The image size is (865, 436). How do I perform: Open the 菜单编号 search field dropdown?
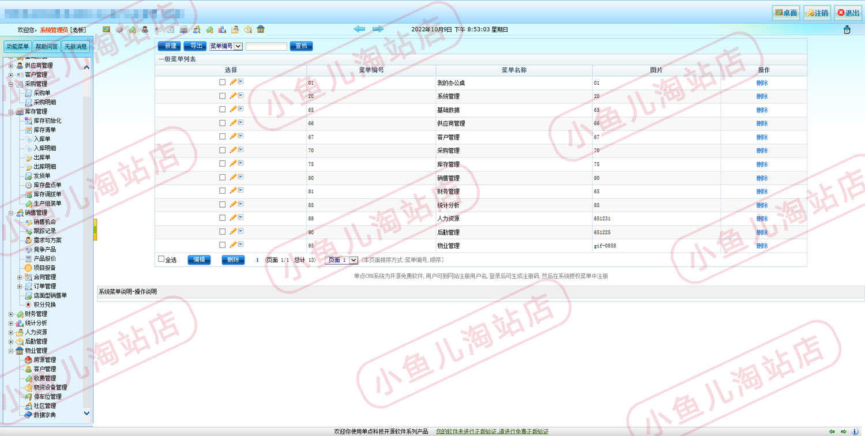click(x=225, y=46)
